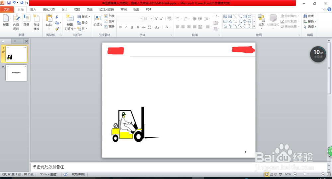Open the font name combo box
The height and width of the screenshot is (179, 332).
tap(130, 19)
